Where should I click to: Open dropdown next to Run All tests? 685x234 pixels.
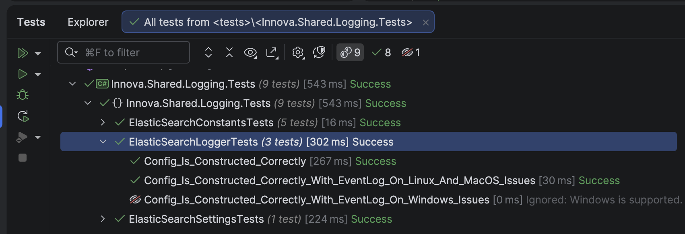click(38, 53)
